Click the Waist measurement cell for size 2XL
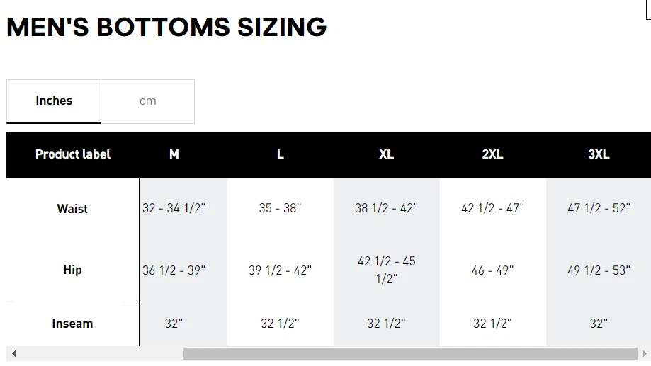The height and width of the screenshot is (366, 651). pyautogui.click(x=492, y=209)
